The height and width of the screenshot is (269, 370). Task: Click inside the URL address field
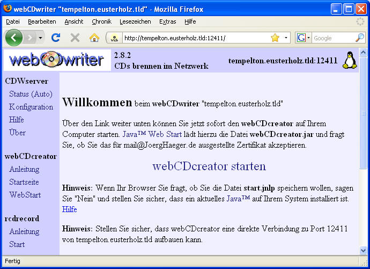[x=193, y=38]
